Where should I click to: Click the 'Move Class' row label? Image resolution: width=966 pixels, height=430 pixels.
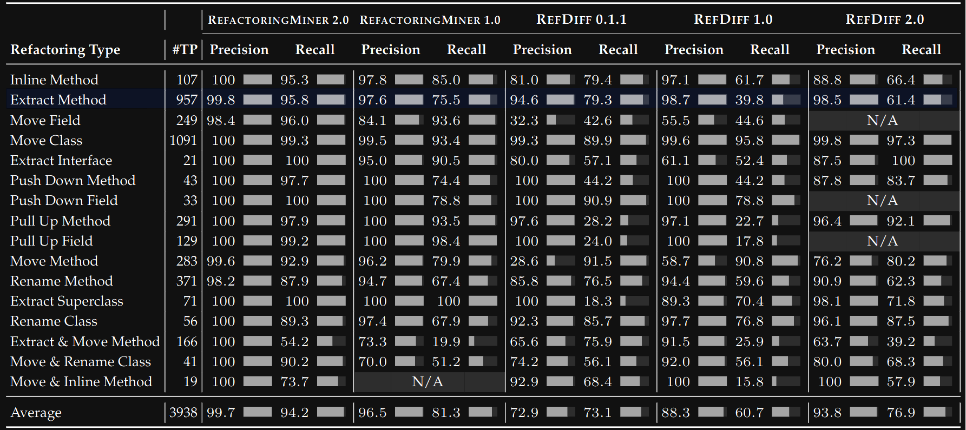tap(46, 140)
